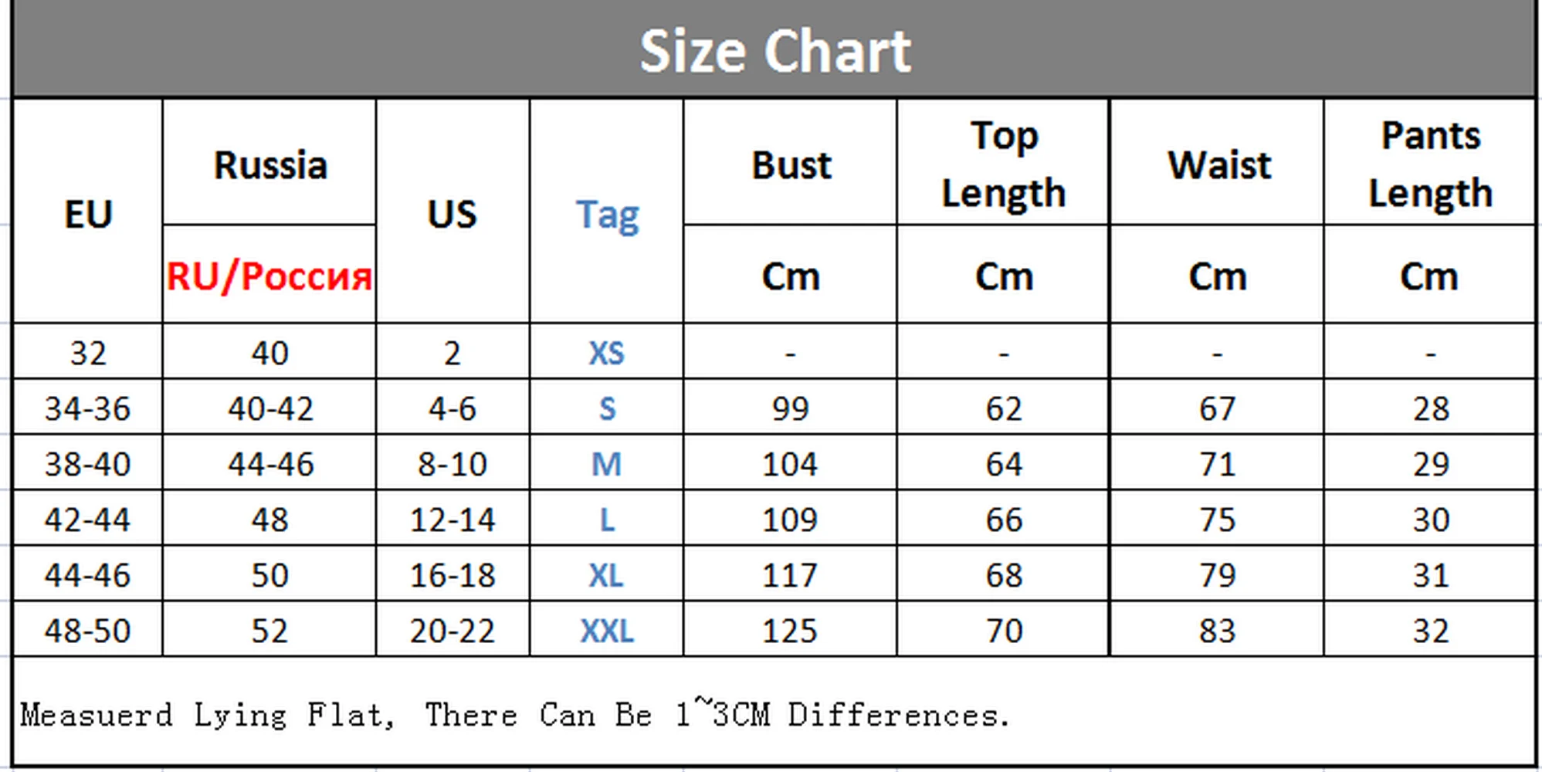Select the "Top Length" header cell
Screen dimensions: 1542x772
(x=1003, y=164)
